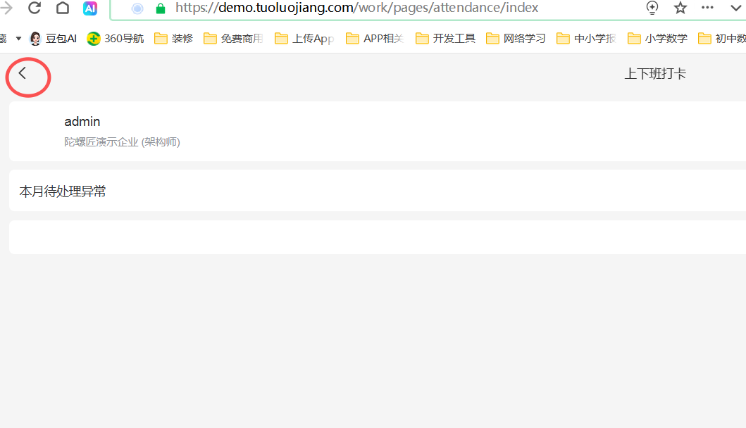Image resolution: width=746 pixels, height=428 pixels.
Task: Click the lightning speed mode icon
Action: click(x=652, y=8)
